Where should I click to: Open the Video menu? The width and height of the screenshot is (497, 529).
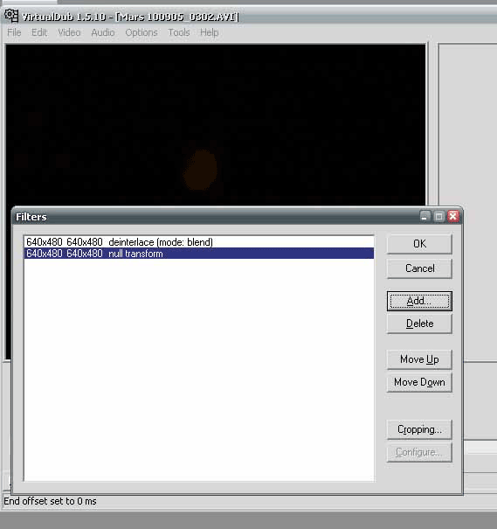[x=69, y=32]
